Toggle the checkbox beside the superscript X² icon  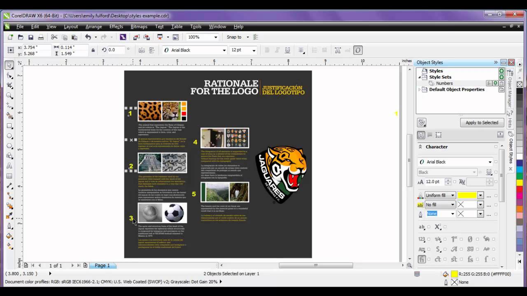445,227
